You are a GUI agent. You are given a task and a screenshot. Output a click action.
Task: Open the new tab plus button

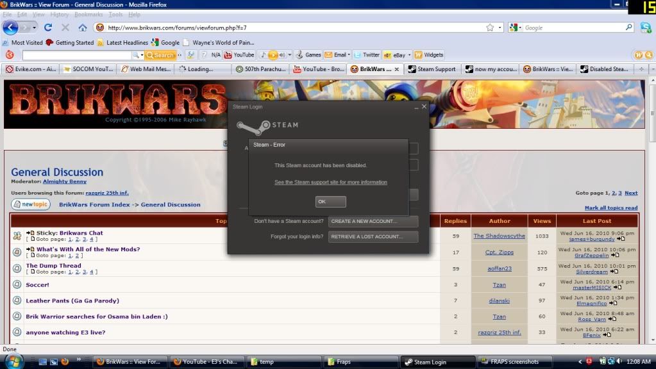[641, 69]
